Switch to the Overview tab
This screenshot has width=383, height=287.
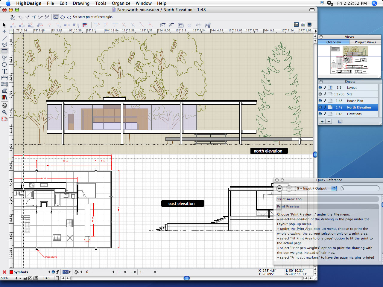[x=334, y=42]
